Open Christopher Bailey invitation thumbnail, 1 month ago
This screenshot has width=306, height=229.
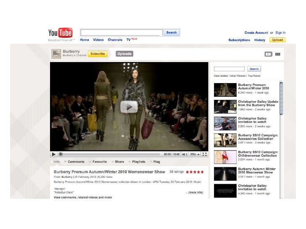coord(225,191)
